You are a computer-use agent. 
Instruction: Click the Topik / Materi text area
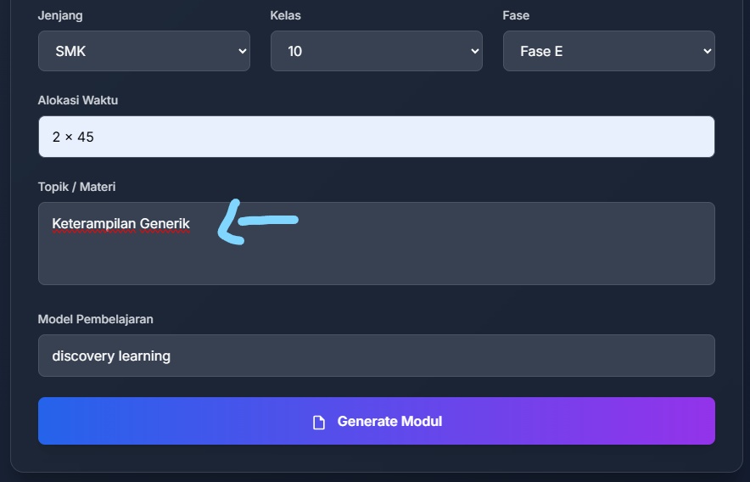(x=377, y=244)
